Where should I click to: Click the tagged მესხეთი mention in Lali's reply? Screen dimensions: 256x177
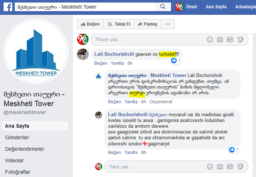coord(158,115)
